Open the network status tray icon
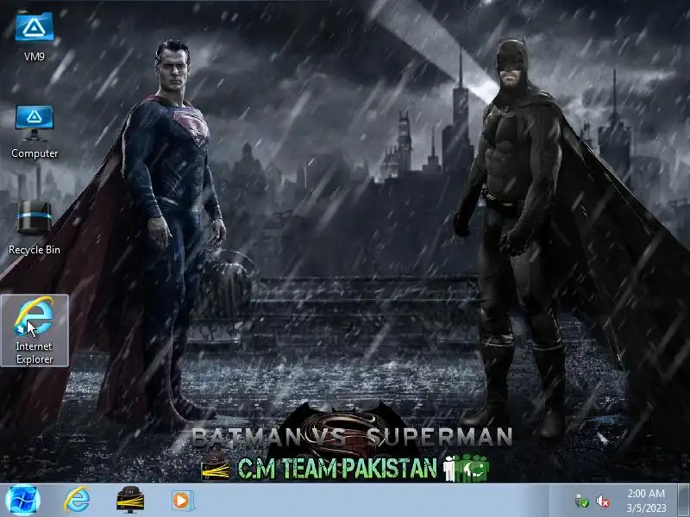The image size is (690, 517). (581, 501)
